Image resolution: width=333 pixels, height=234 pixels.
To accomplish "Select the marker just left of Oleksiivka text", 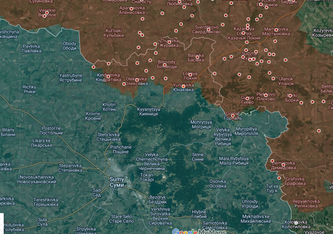I will (124, 84).
